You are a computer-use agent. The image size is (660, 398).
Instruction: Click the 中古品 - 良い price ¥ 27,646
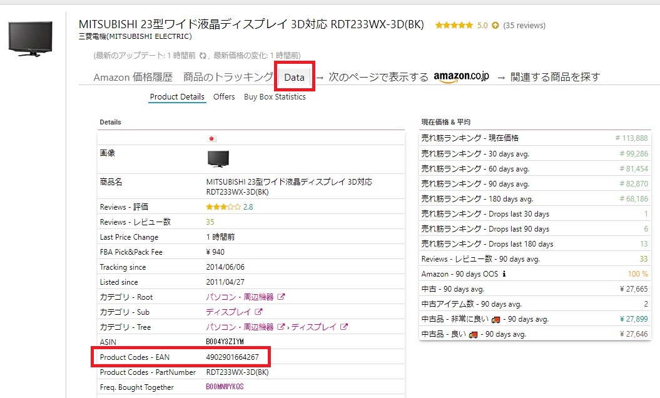(x=634, y=334)
